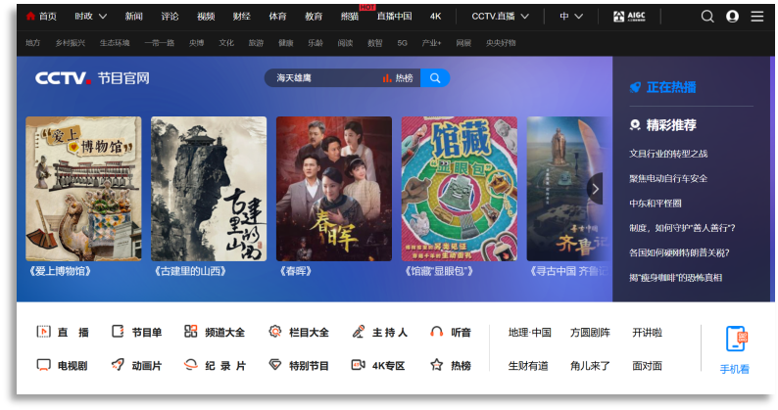Open the 中 language dropdown

[x=570, y=17]
